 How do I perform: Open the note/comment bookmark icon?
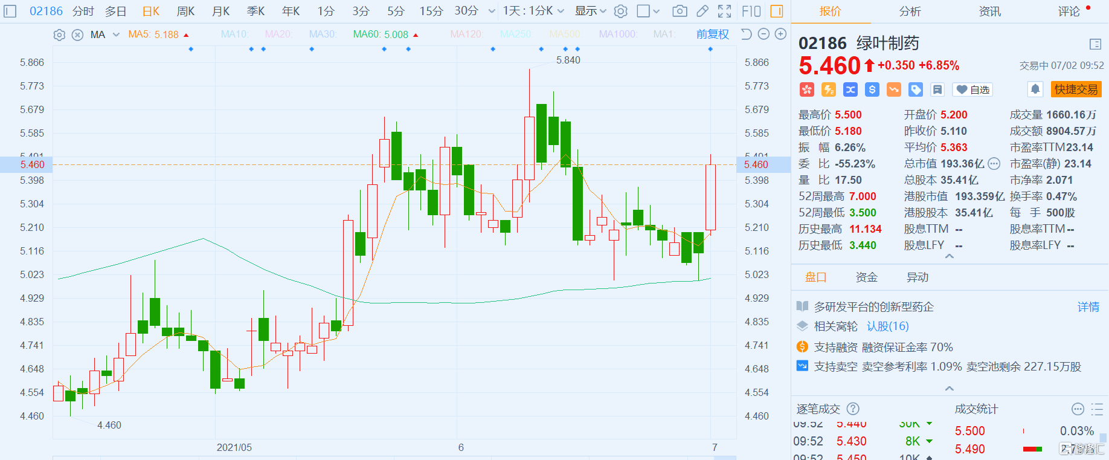937,89
